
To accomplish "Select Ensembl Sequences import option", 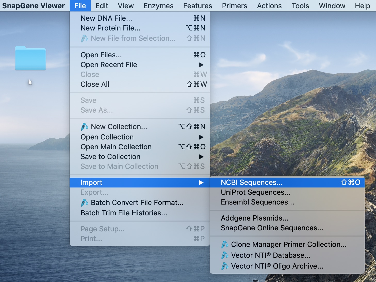I will tap(257, 202).
